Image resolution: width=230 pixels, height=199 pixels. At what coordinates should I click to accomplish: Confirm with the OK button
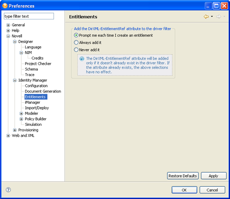(x=184, y=190)
